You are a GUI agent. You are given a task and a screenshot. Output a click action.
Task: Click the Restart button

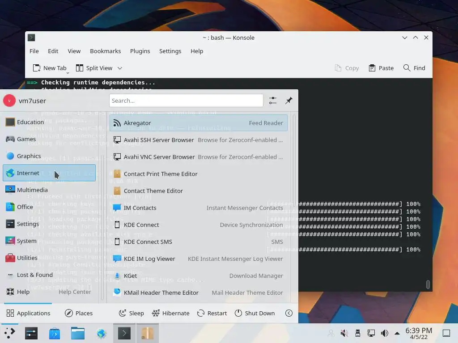click(x=212, y=313)
